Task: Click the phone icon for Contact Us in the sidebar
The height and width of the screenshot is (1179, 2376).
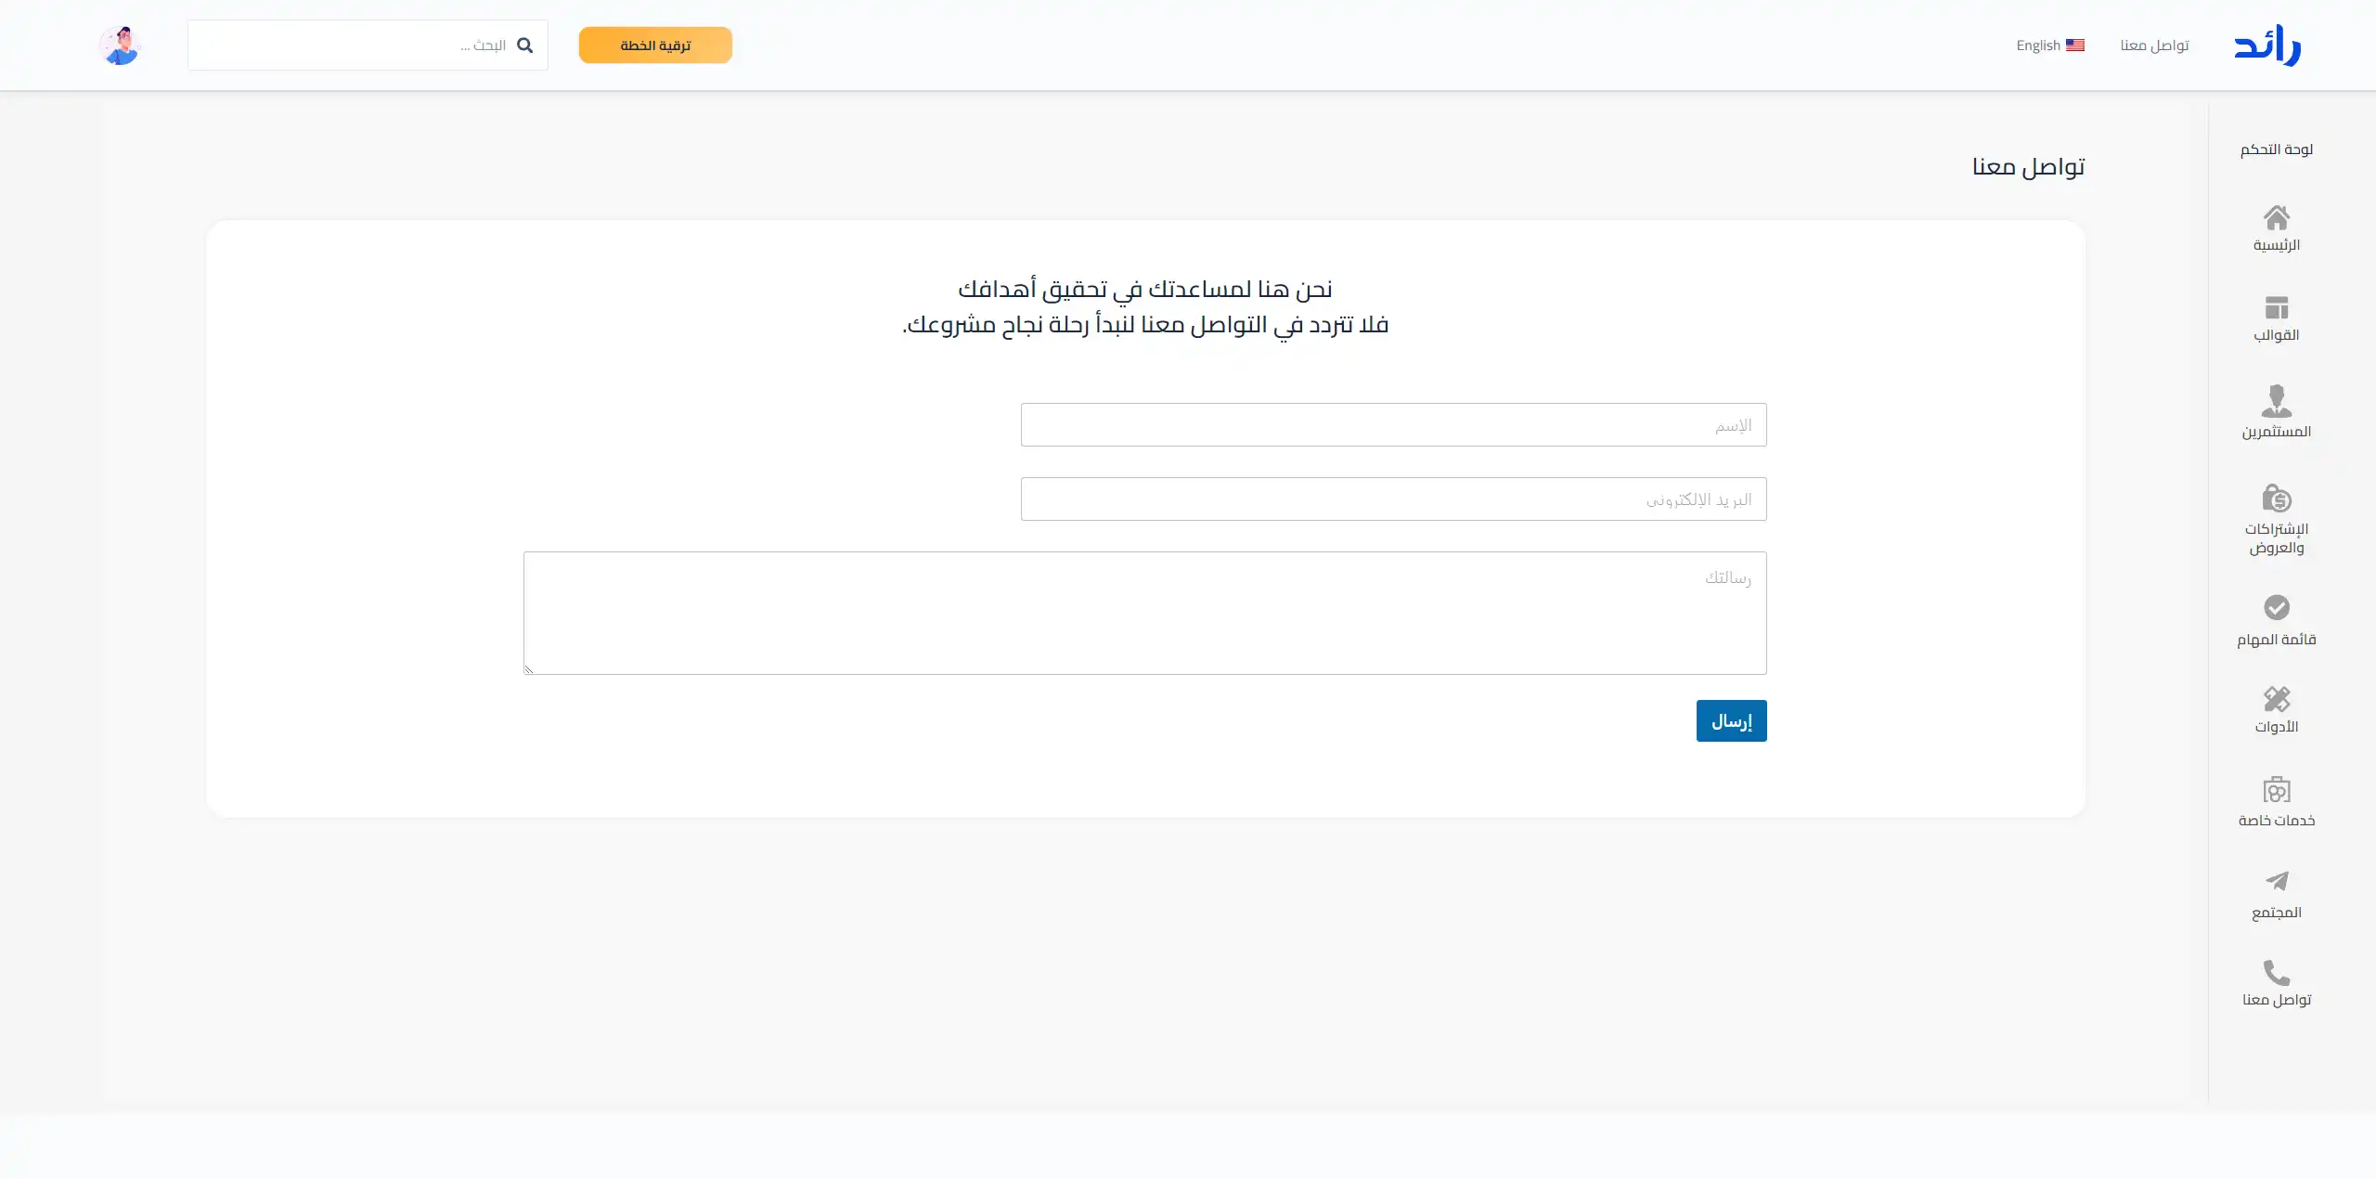Action: [2276, 972]
